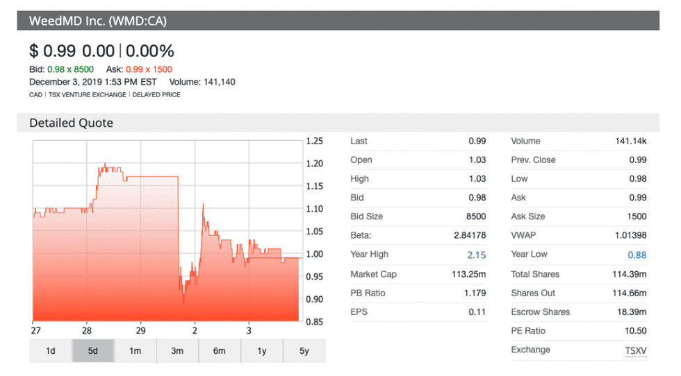Switch to the 5y chart range

304,351
